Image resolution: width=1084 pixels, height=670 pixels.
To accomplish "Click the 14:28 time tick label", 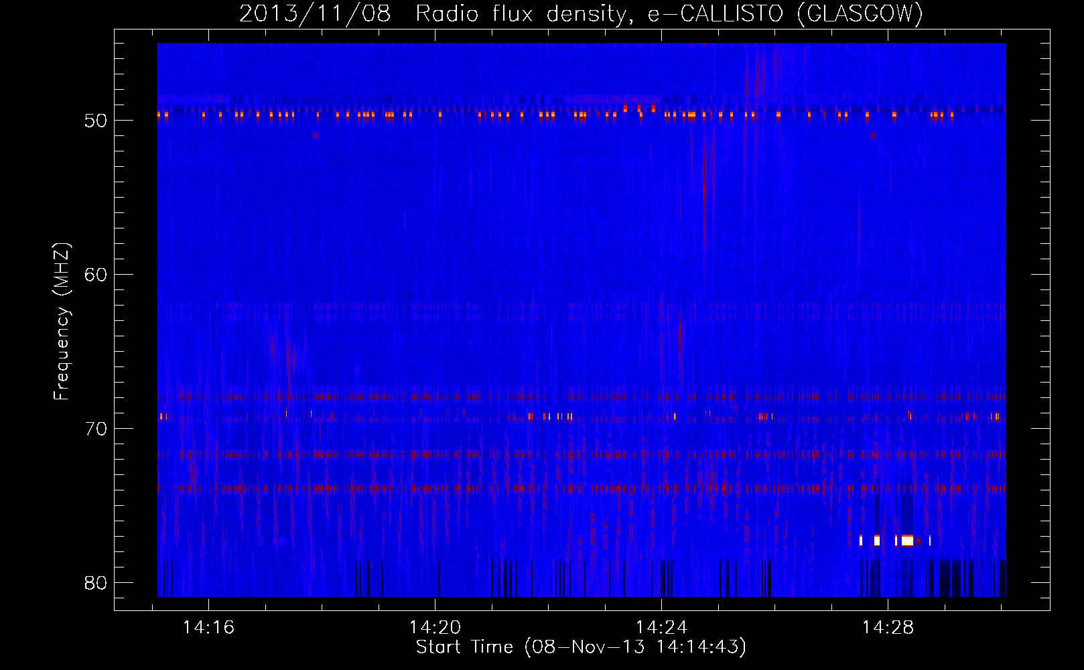I will [888, 628].
